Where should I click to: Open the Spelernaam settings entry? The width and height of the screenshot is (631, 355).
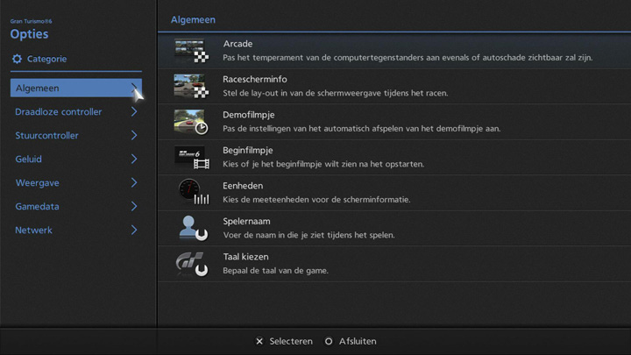(394, 229)
